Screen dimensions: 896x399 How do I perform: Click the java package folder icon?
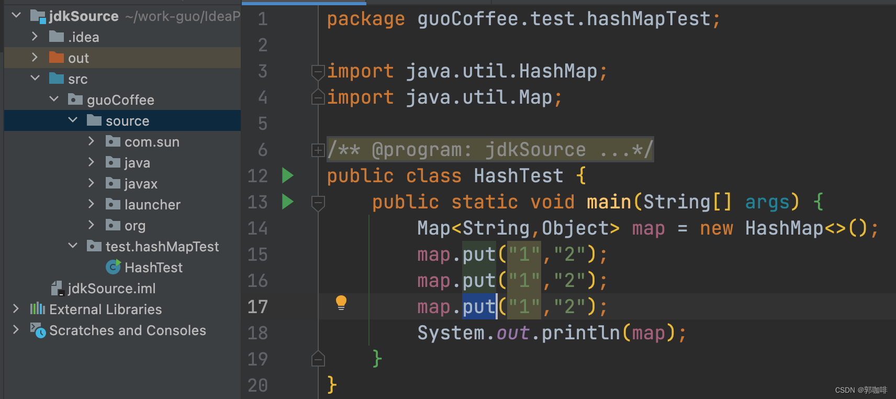click(113, 162)
